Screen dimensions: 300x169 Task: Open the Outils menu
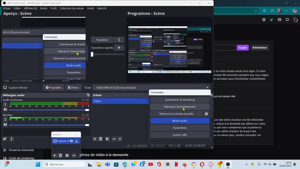[x=90, y=8]
